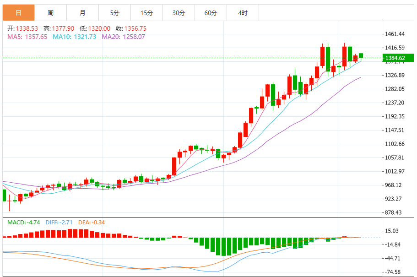Switch to the 周 weekly tab
The height and width of the screenshot is (277, 417).
[50, 12]
